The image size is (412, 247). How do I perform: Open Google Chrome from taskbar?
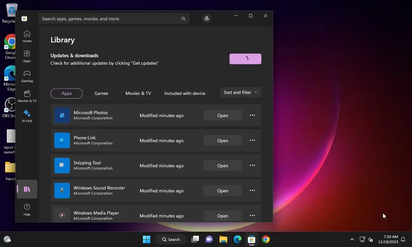coord(266,239)
